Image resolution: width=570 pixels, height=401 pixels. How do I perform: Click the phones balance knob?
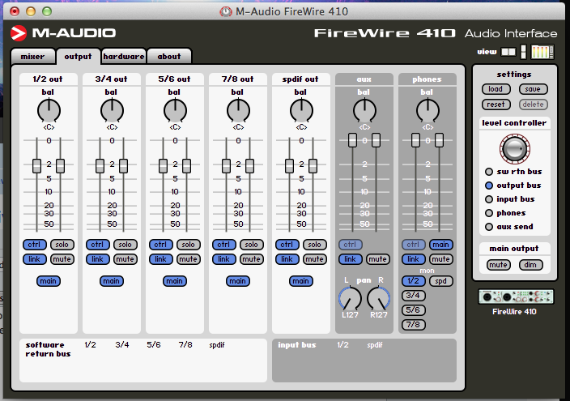point(427,111)
